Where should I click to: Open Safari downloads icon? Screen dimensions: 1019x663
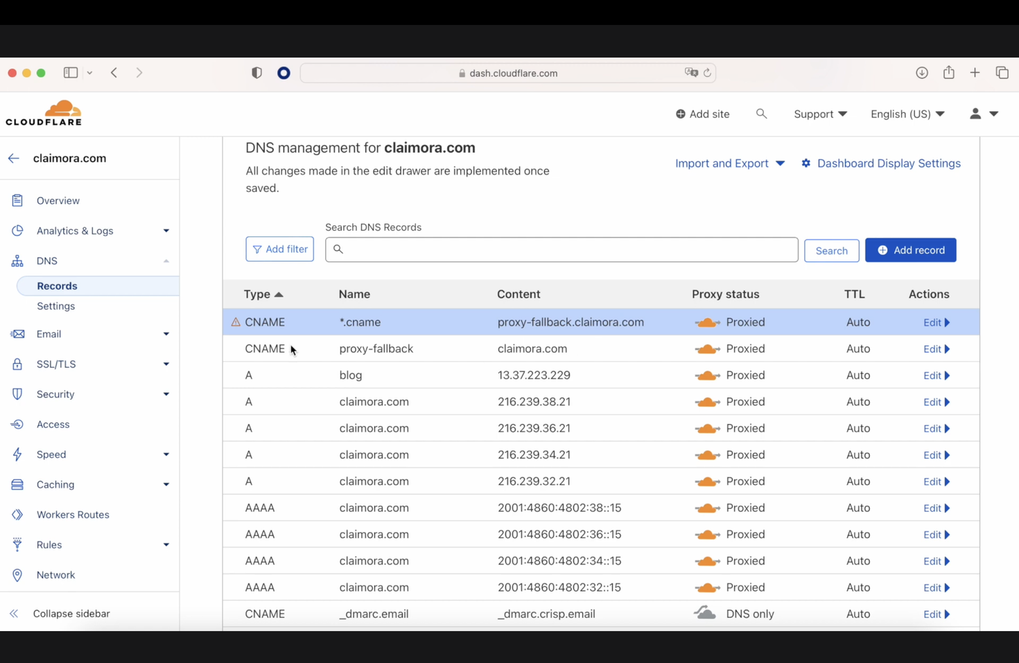[922, 73]
